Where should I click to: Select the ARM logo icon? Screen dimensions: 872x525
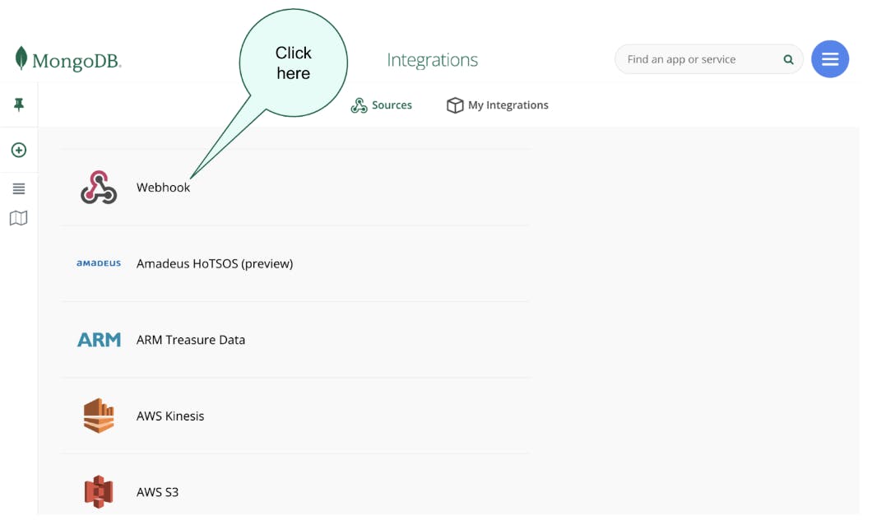point(99,340)
